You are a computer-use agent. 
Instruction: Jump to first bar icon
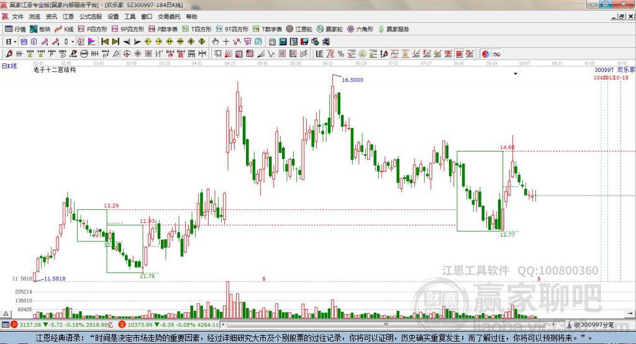click(105, 42)
